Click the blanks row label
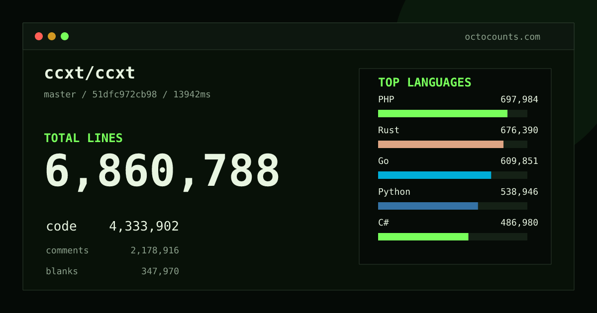This screenshot has height=313, width=597. 62,271
